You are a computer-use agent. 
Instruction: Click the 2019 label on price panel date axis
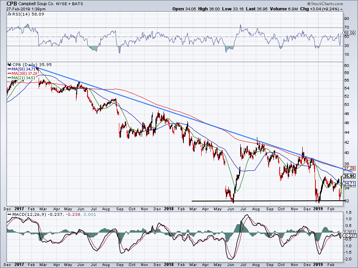point(317,209)
